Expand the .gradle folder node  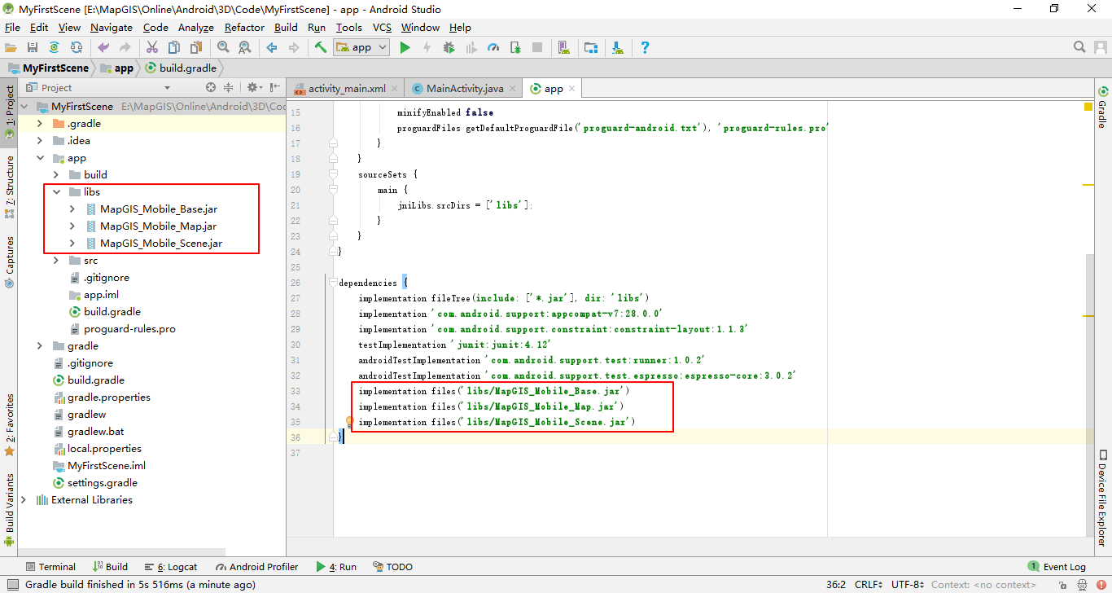(x=40, y=123)
